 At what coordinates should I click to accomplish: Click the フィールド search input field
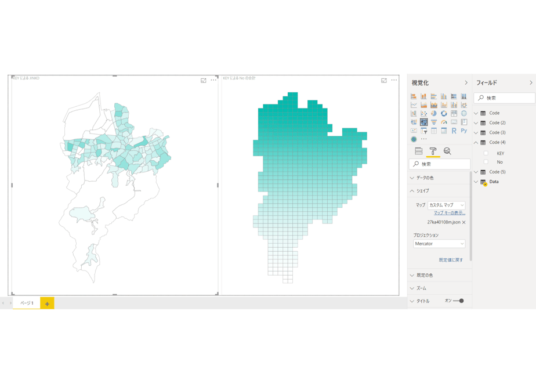coord(504,98)
